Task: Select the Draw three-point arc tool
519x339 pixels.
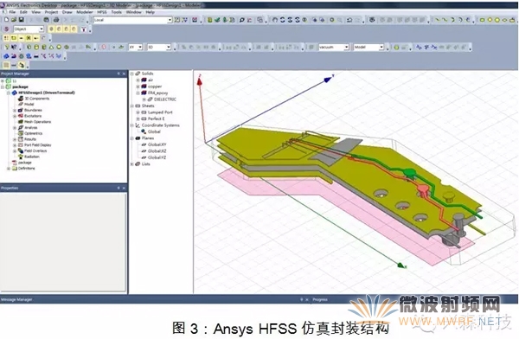Action: click(x=452, y=20)
